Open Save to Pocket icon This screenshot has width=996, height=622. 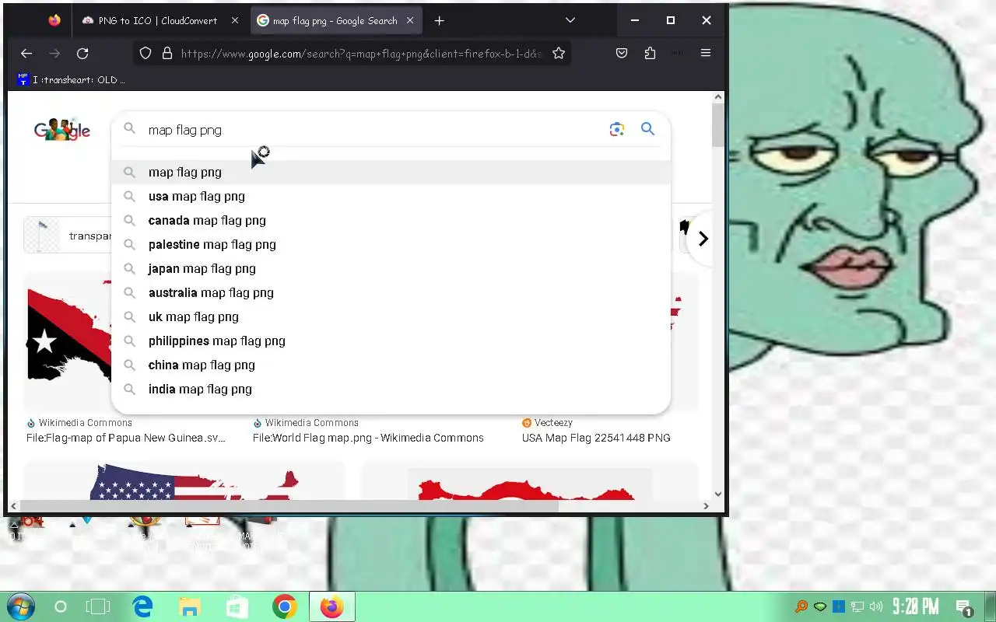click(622, 54)
